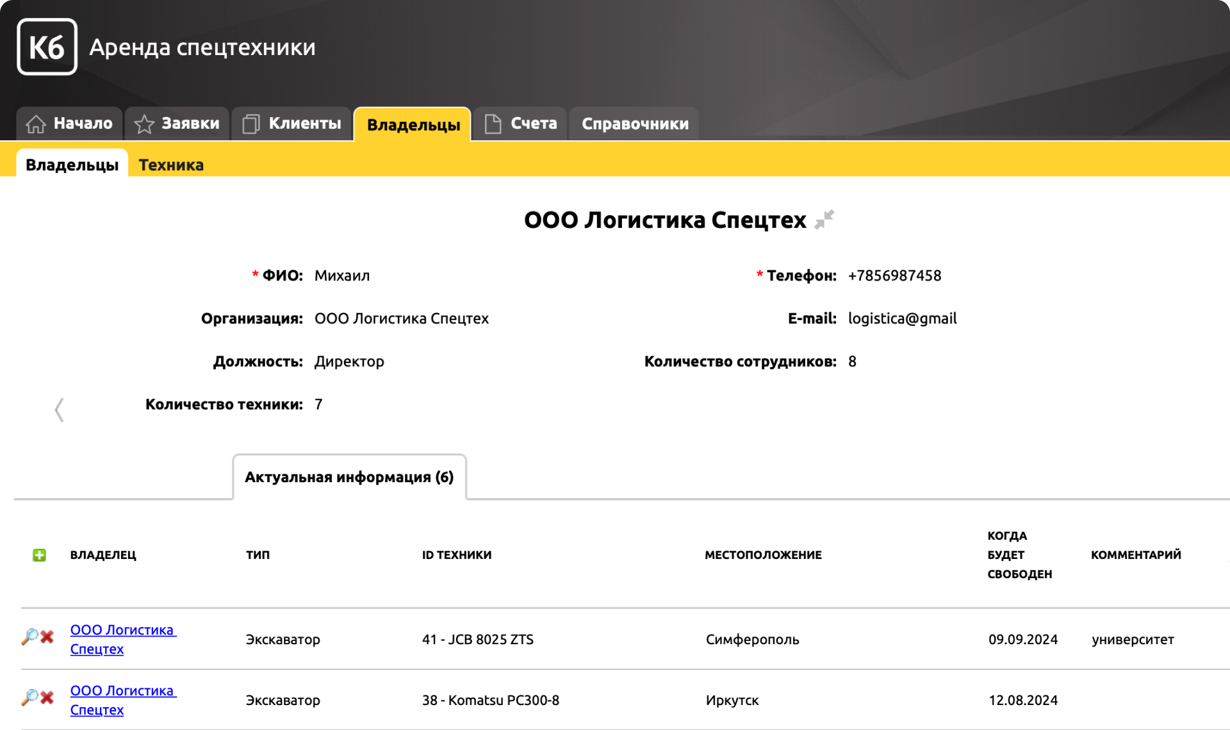Delete Komatsu PC300-8 row with red cross

pyautogui.click(x=47, y=697)
